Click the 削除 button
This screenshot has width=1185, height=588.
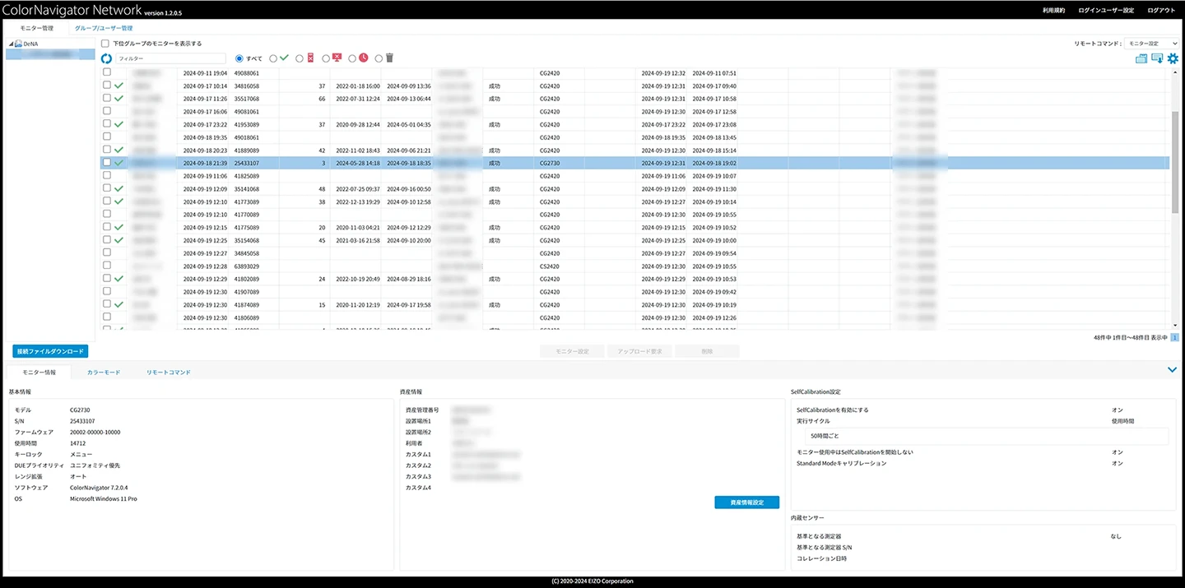(x=707, y=351)
